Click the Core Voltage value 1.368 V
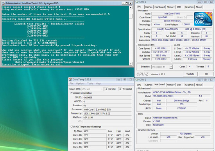215x151 pixels. pos(186,24)
